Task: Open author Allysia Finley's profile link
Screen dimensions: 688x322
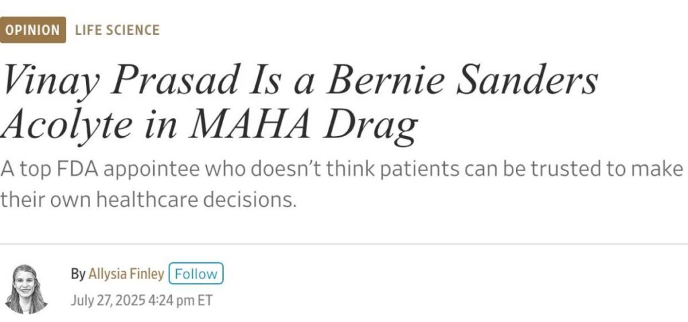Action: 126,274
